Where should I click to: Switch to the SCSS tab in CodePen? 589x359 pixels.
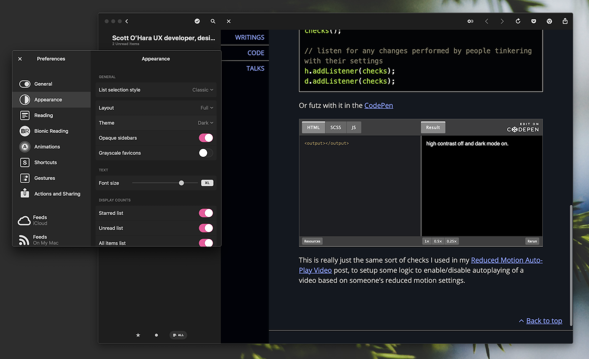coord(336,127)
